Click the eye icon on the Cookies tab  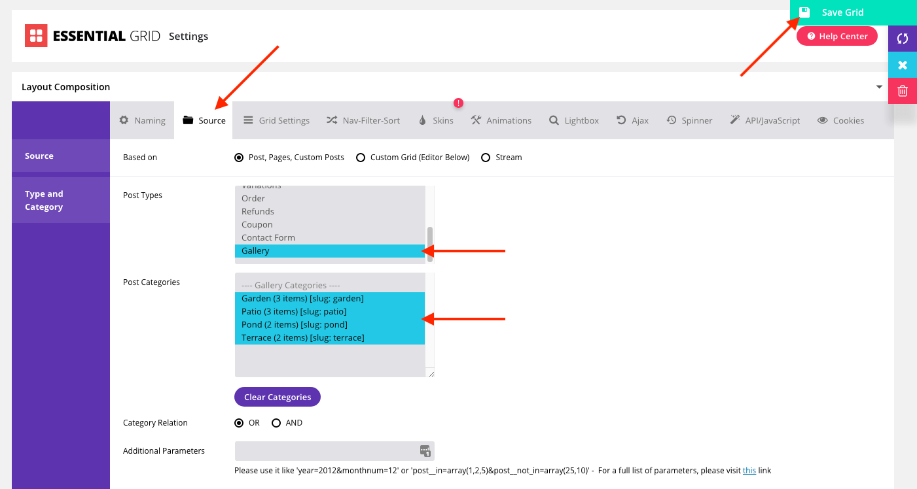pos(822,120)
